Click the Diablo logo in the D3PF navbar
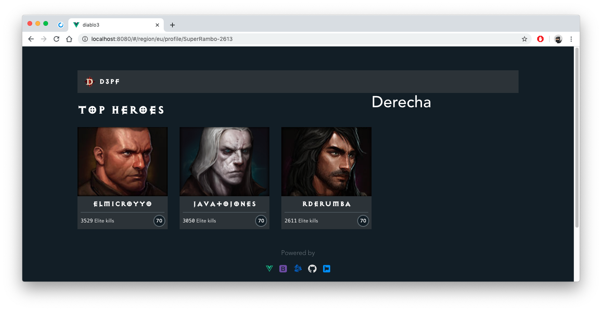The width and height of the screenshot is (602, 311). pyautogui.click(x=90, y=82)
